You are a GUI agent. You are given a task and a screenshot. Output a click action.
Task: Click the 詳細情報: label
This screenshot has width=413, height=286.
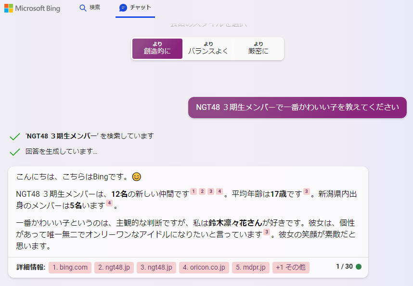point(31,267)
